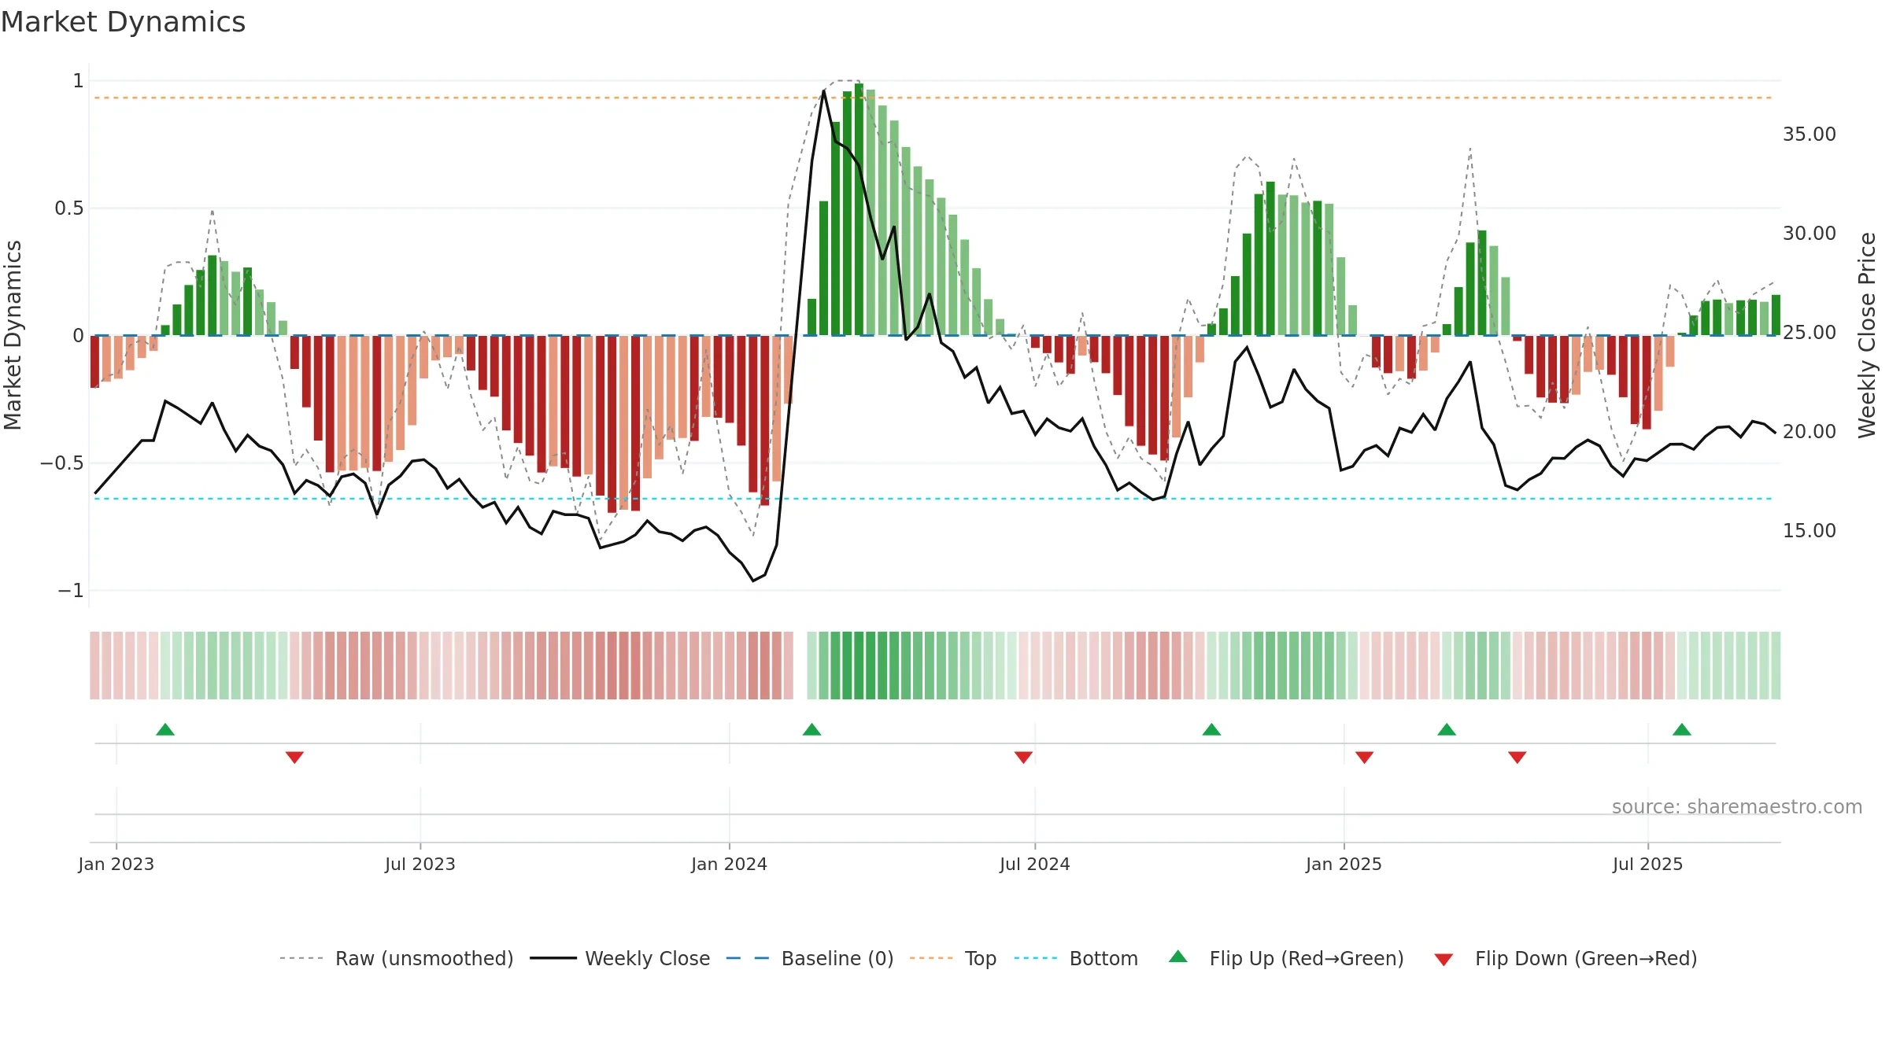
Task: Click the 15.00 price axis tick
Action: click(1810, 531)
